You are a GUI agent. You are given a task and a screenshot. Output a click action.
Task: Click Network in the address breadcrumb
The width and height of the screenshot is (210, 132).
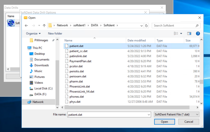pyautogui.click(x=62, y=25)
